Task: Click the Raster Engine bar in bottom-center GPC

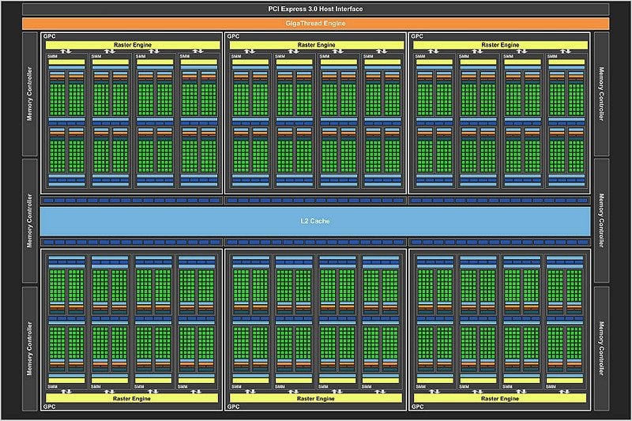Action: 315,398
